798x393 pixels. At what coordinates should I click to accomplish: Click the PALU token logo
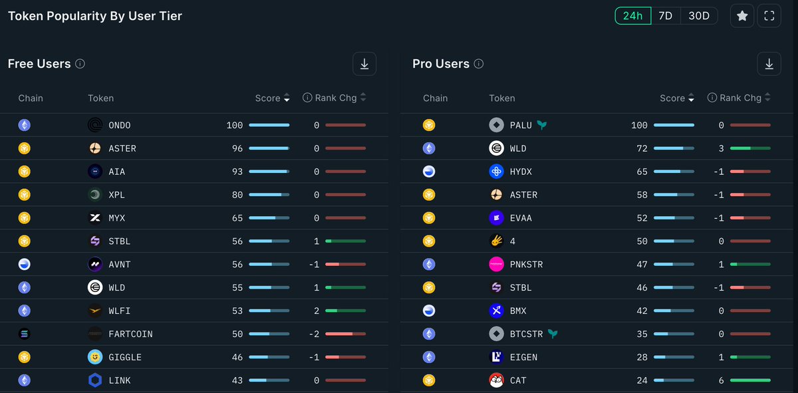496,125
